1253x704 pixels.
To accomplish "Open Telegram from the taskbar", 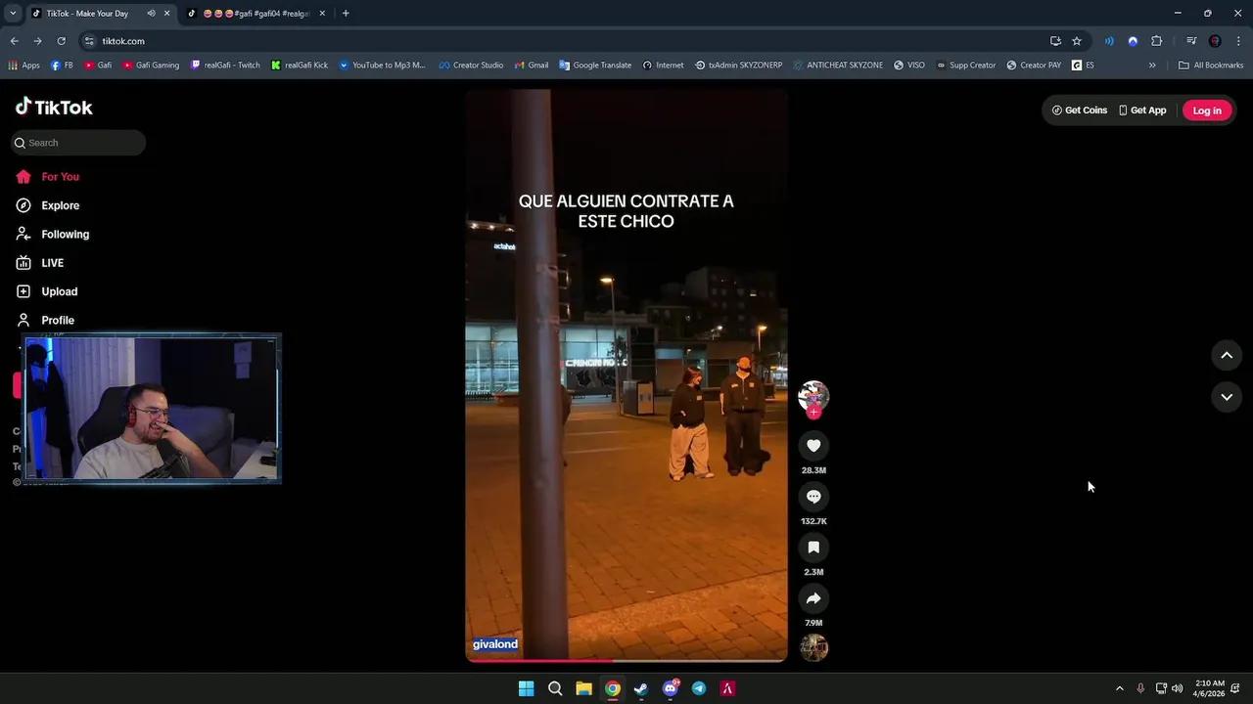I will 699,688.
